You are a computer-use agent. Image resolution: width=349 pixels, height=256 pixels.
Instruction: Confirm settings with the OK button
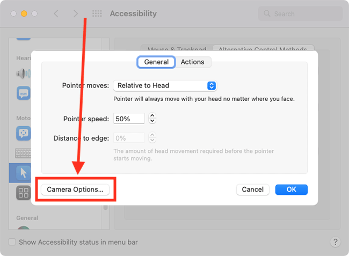point(292,189)
